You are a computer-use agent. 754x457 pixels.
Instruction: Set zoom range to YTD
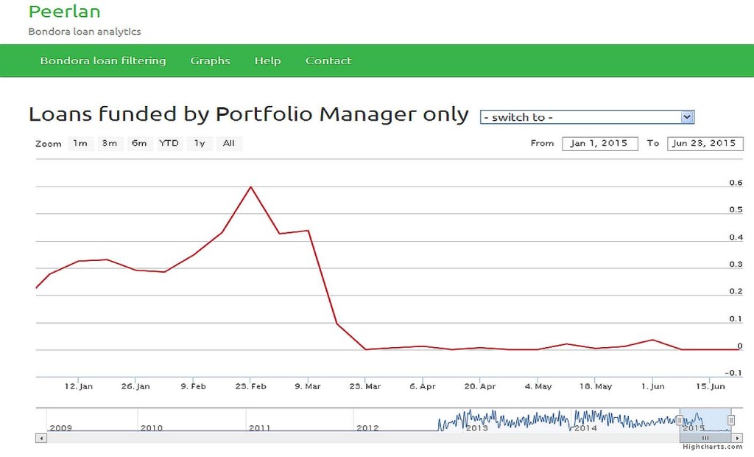[x=169, y=144]
